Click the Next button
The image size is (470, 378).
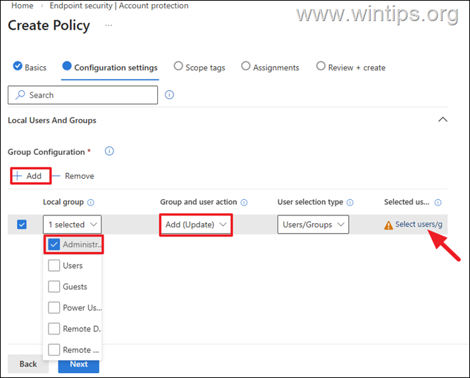point(78,366)
